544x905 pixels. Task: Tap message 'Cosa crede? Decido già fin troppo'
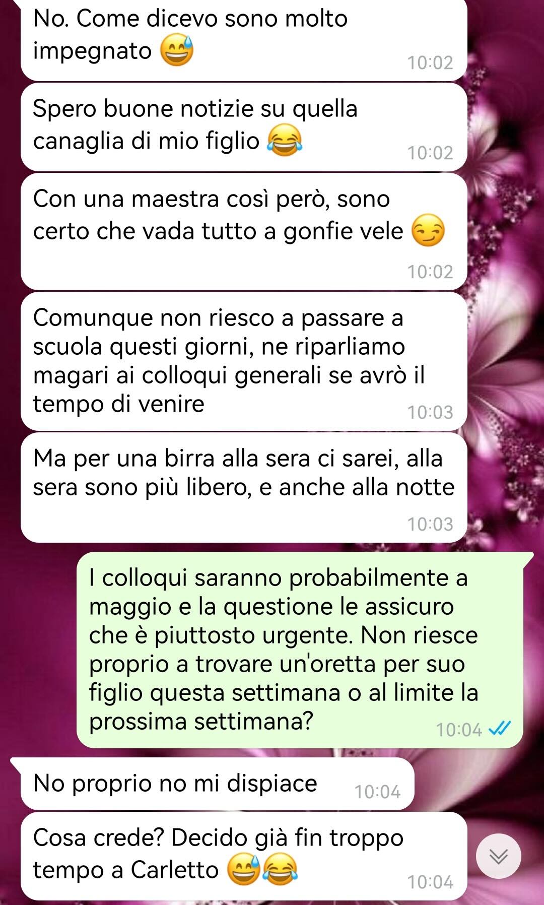244,856
